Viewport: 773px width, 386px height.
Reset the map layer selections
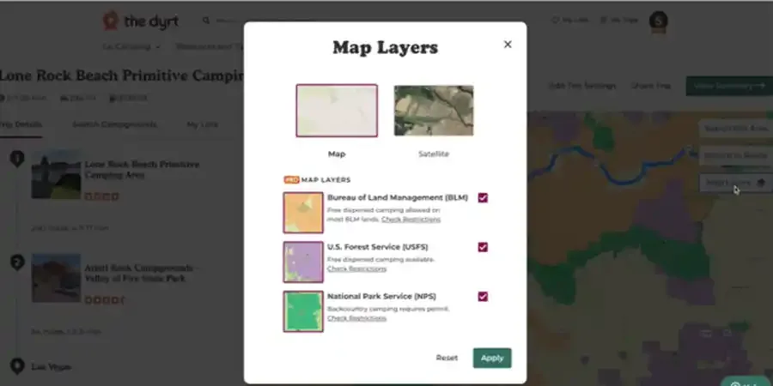click(x=447, y=358)
